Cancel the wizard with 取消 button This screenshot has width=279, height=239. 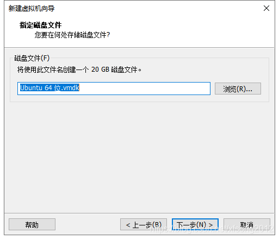coord(247,224)
